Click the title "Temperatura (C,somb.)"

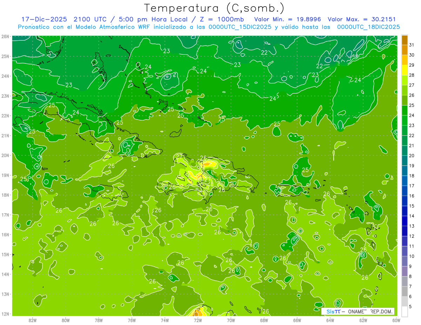tap(214, 8)
